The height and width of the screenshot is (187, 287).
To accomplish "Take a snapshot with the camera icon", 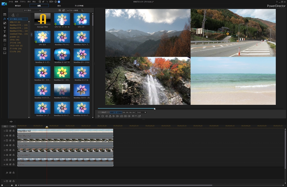I will coord(122,116).
